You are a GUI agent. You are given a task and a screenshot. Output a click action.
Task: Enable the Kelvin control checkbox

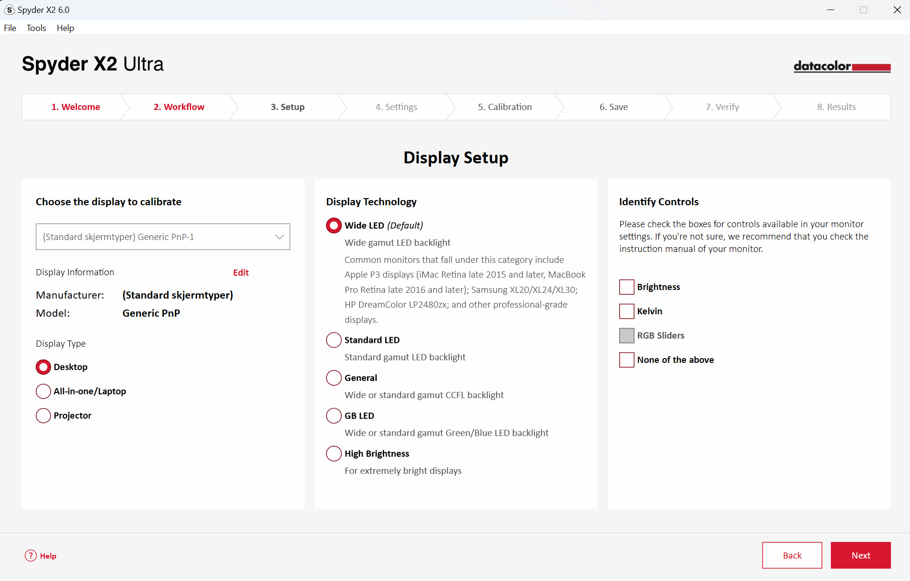627,311
